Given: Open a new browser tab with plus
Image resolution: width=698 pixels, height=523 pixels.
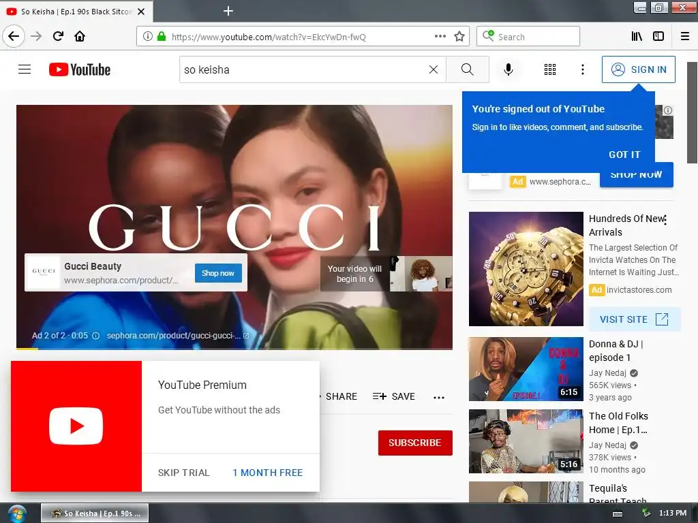Looking at the screenshot, I should [x=228, y=11].
